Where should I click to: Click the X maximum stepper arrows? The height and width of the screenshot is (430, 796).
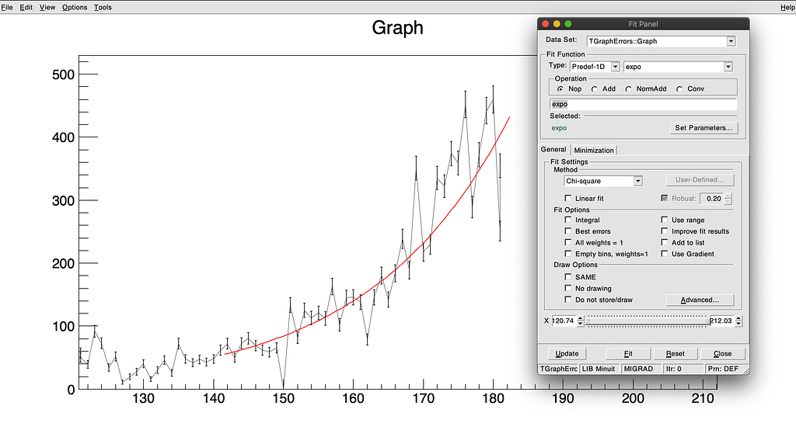pyautogui.click(x=738, y=321)
